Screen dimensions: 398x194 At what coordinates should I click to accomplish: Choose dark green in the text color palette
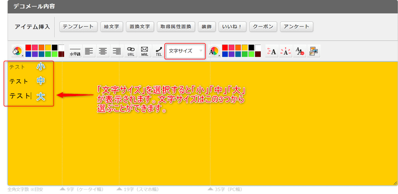pyautogui.click(x=245, y=54)
